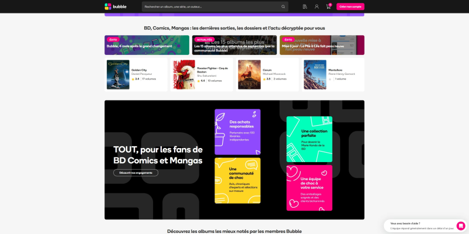Click the 10 volumes text
Screen dimensions: 469x234
215,81
